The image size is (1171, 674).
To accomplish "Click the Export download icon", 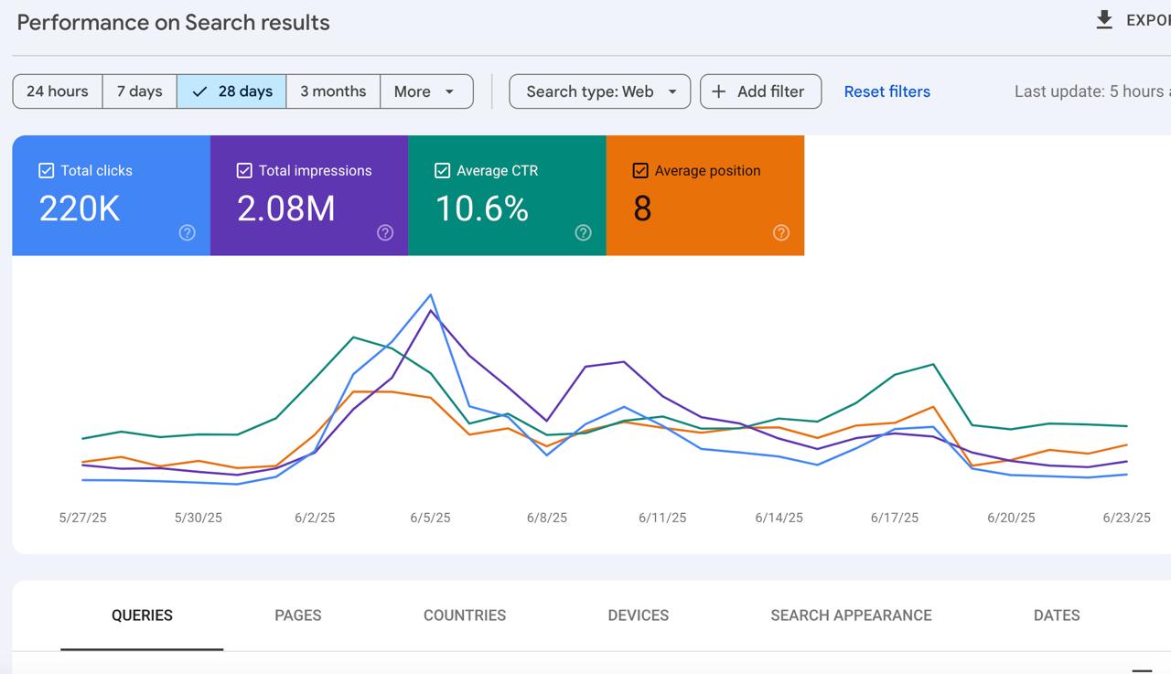I will [x=1104, y=20].
